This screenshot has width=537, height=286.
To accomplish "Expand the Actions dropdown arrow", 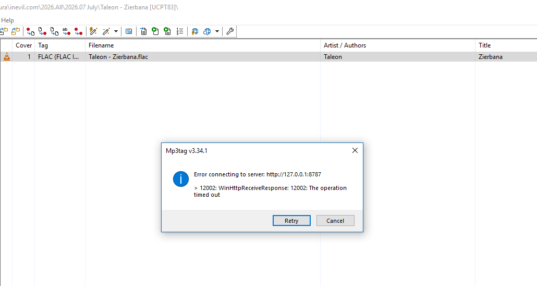I will [x=116, y=31].
